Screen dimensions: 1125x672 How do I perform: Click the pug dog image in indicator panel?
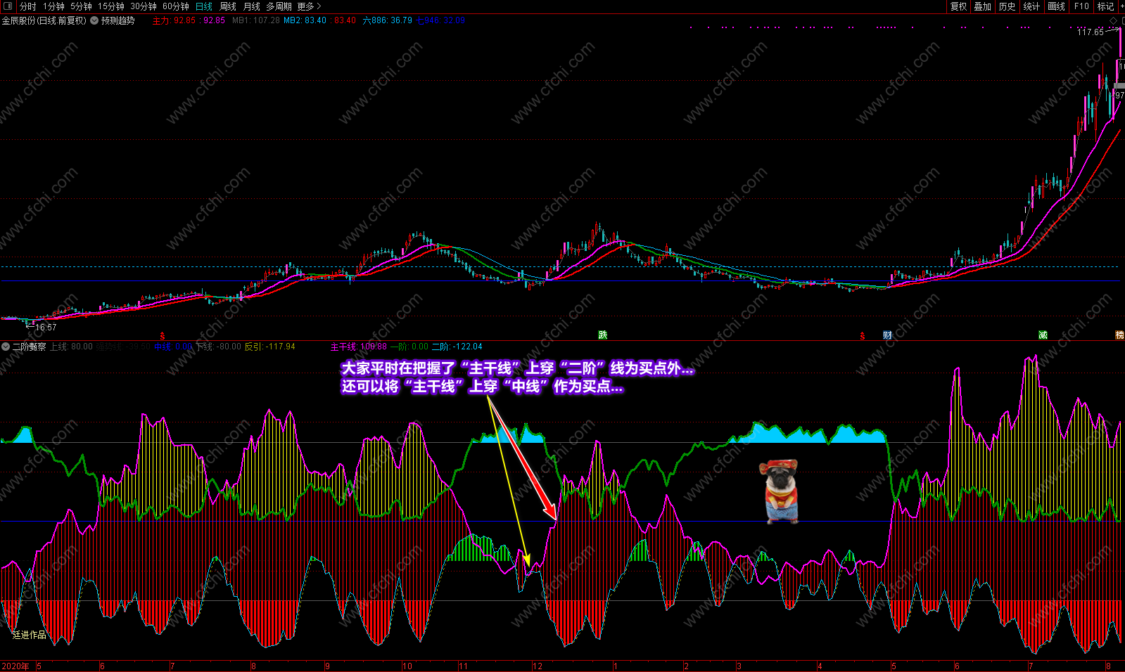coord(781,492)
